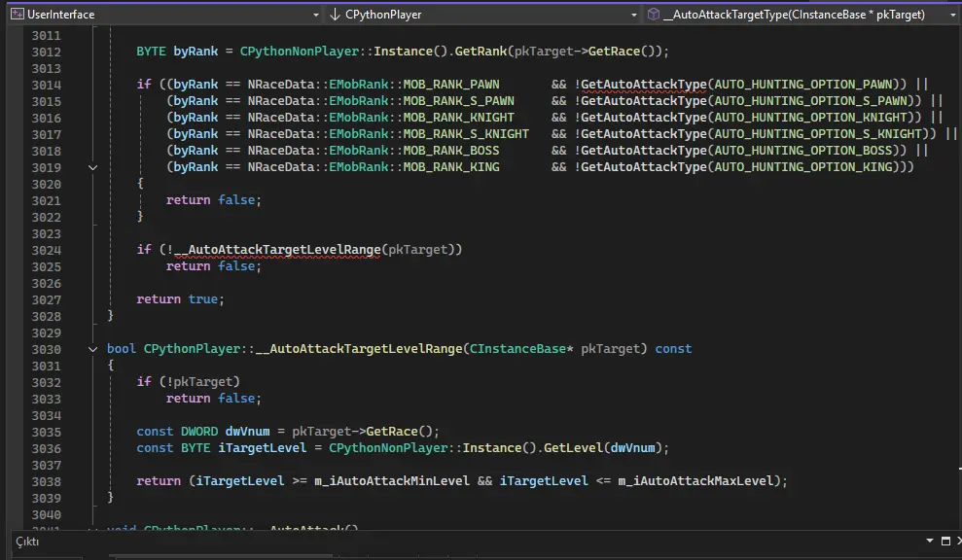
Task: Click CInstanceBase* parameter type on line 3030
Action: click(x=521, y=349)
